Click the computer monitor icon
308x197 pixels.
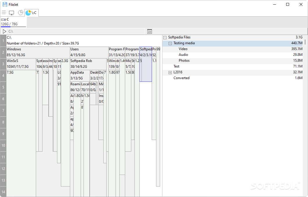pos(12,13)
